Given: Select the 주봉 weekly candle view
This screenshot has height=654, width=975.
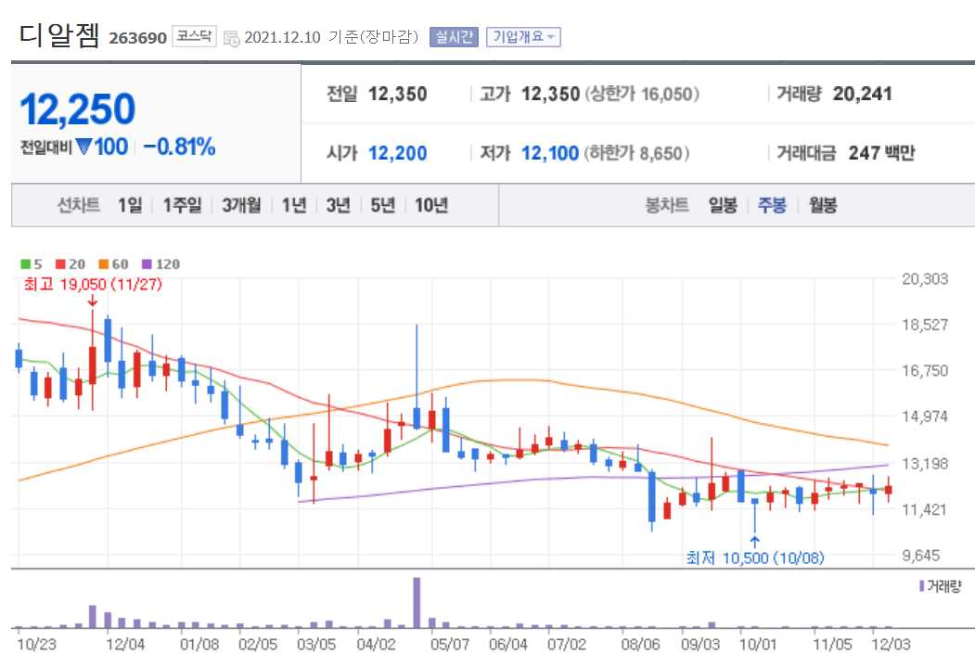Looking at the screenshot, I should pyautogui.click(x=771, y=205).
